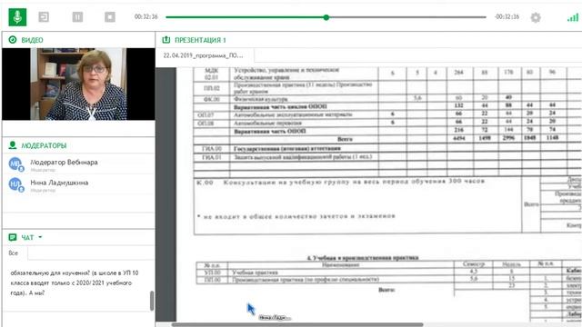The width and height of the screenshot is (582, 327).
Task: Click the Видео panel header icon
Action: pyautogui.click(x=13, y=40)
